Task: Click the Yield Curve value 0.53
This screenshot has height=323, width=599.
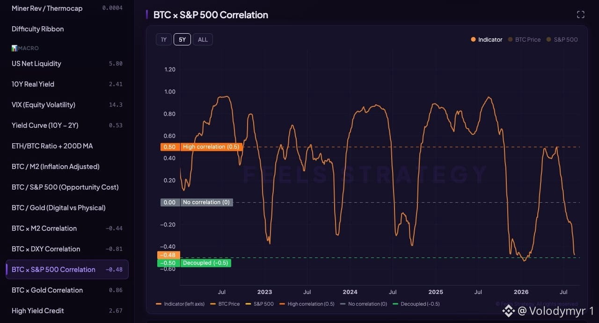Action: pos(116,125)
